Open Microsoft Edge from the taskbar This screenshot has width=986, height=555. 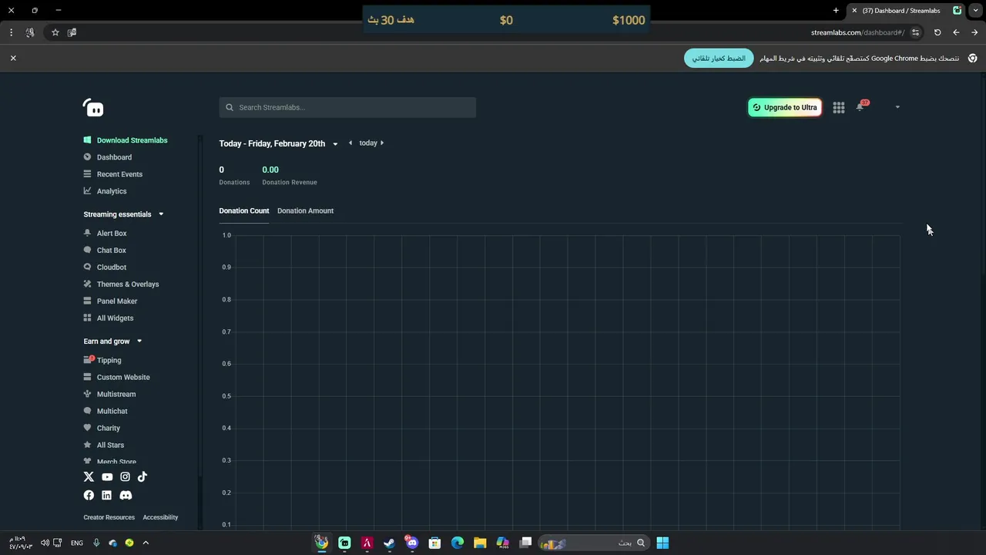point(458,543)
